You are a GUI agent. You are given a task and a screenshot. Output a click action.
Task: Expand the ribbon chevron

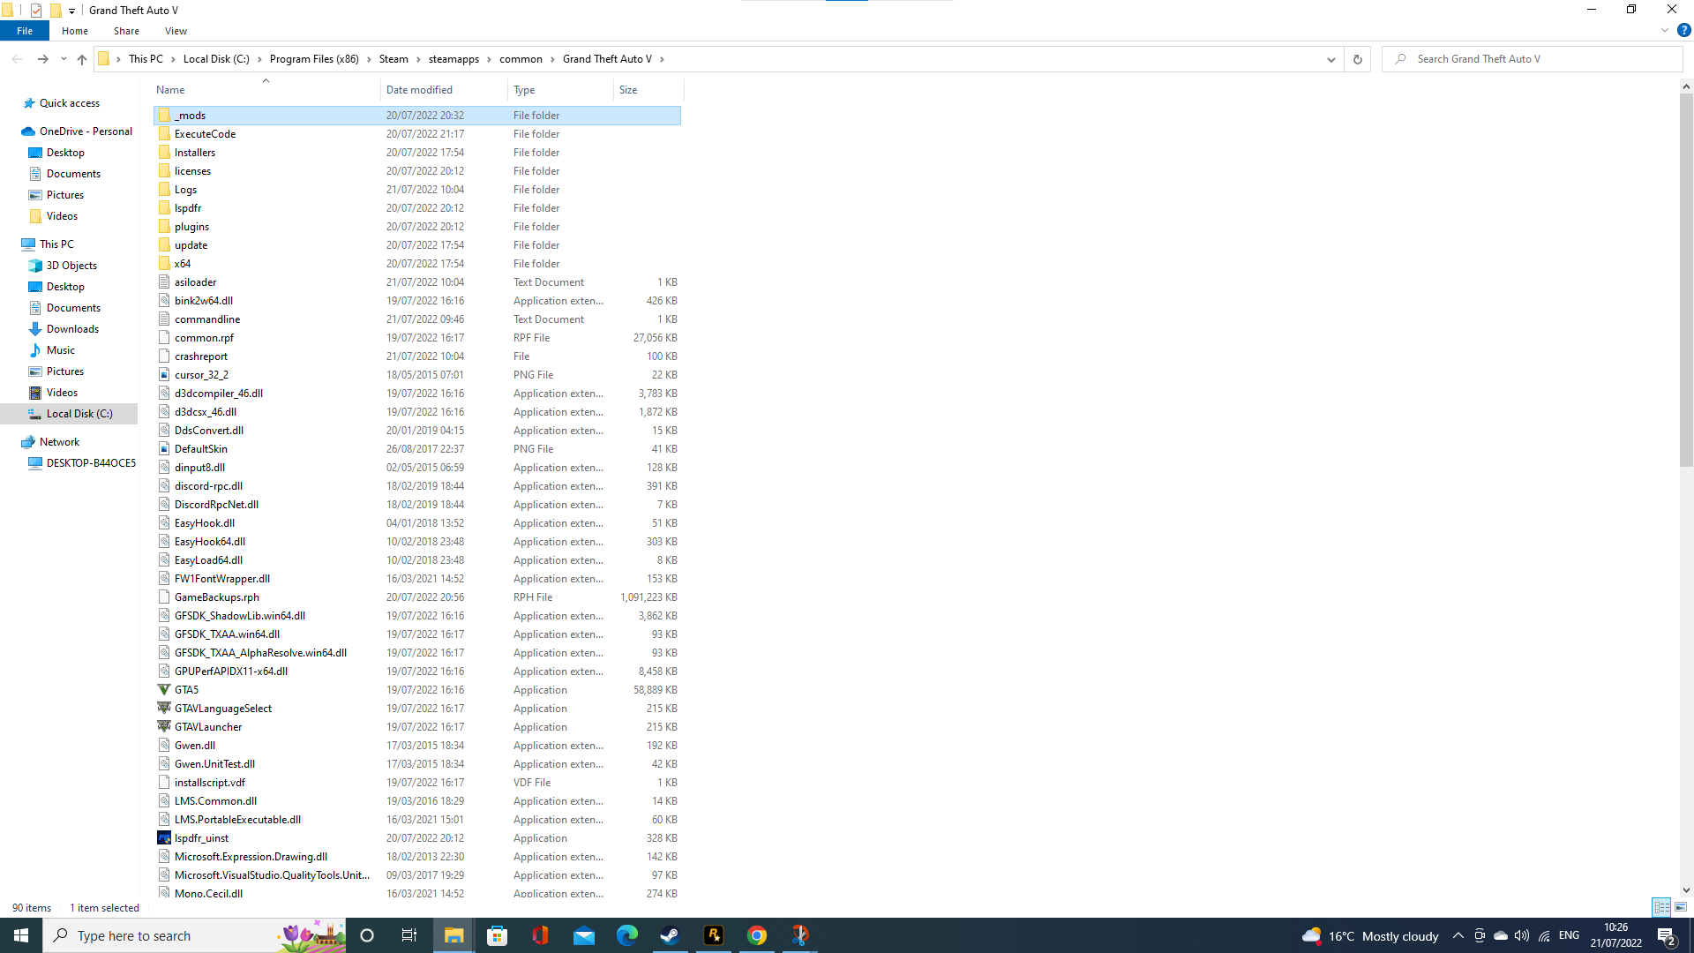click(1664, 31)
